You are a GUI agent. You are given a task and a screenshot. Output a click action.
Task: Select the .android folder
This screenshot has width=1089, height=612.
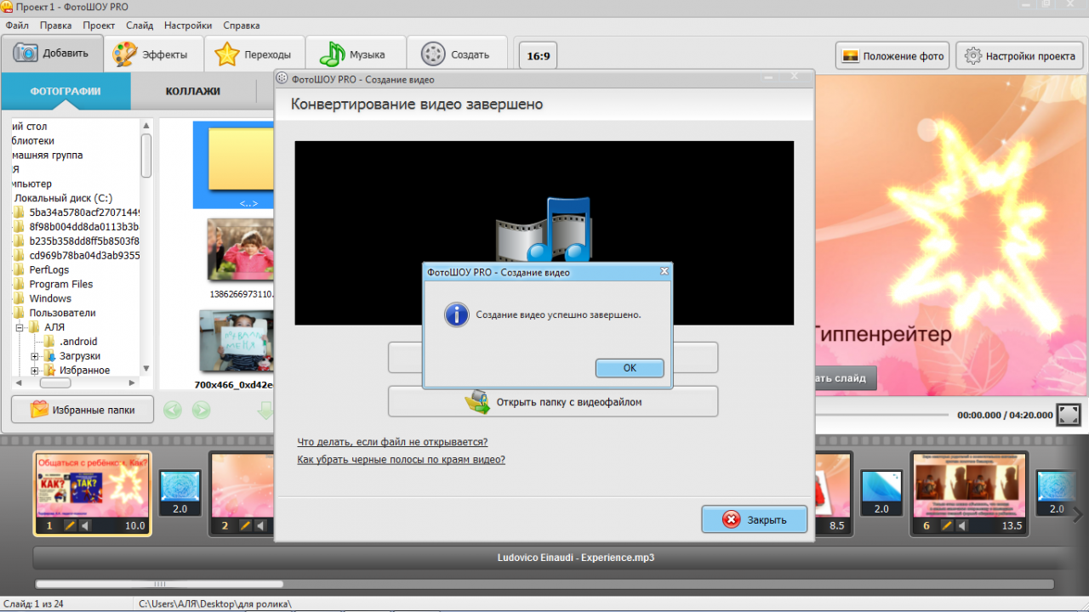[78, 342]
